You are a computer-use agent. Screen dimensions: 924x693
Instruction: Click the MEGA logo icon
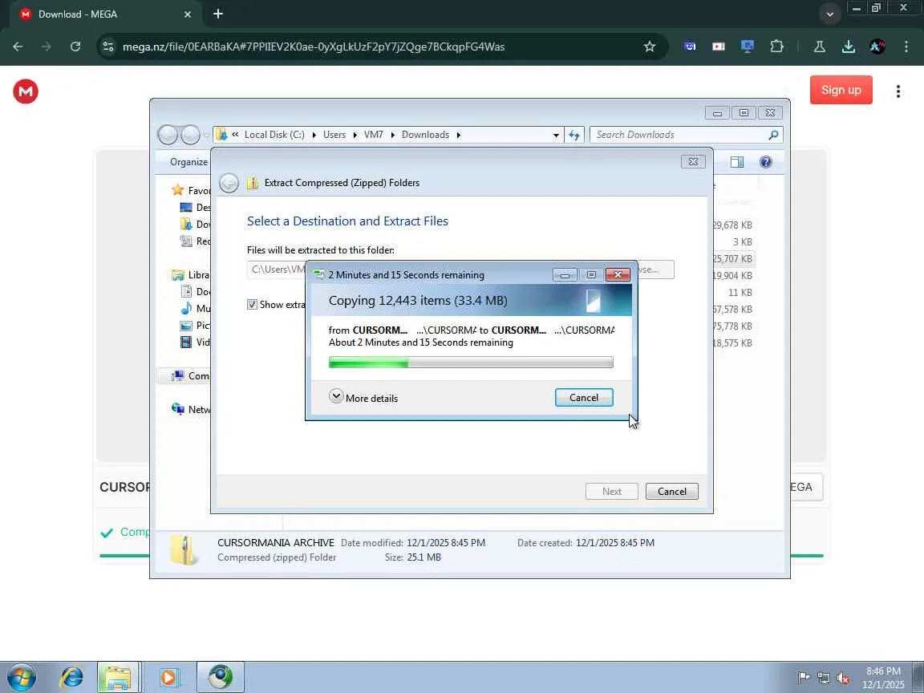point(26,91)
